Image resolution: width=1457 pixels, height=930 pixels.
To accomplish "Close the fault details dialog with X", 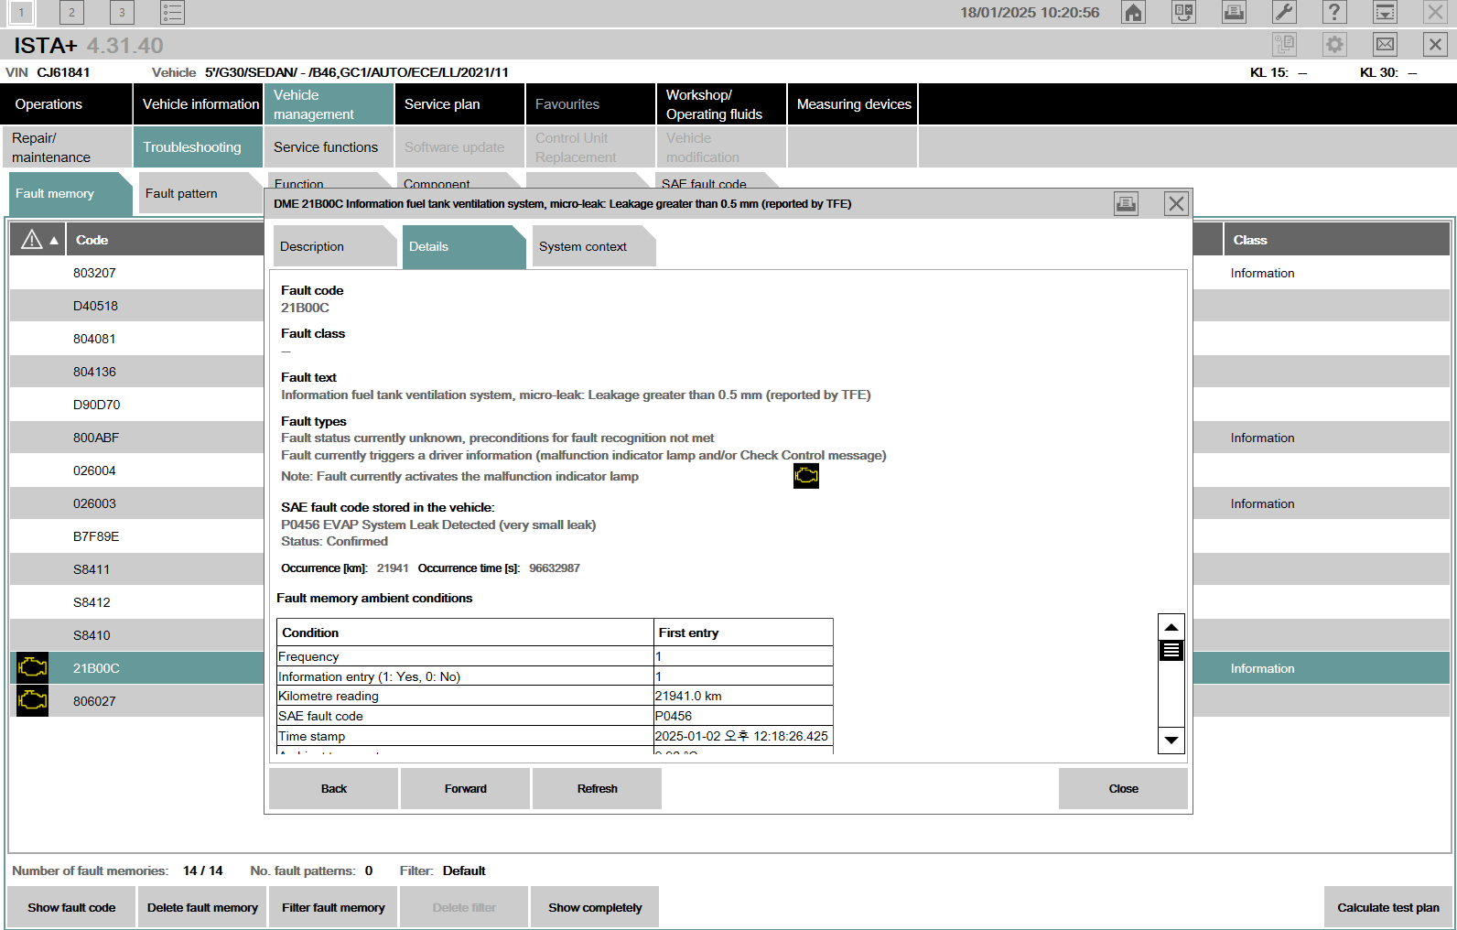I will pyautogui.click(x=1176, y=204).
